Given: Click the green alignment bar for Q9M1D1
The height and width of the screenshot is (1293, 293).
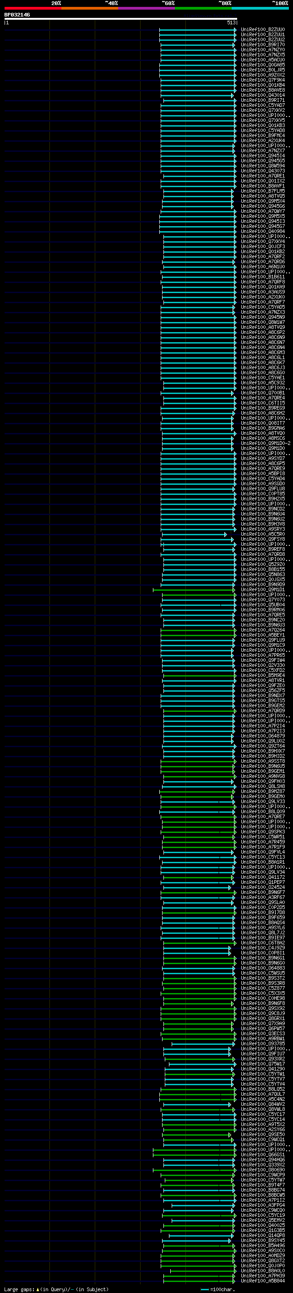Looking at the screenshot, I should (194, 590).
